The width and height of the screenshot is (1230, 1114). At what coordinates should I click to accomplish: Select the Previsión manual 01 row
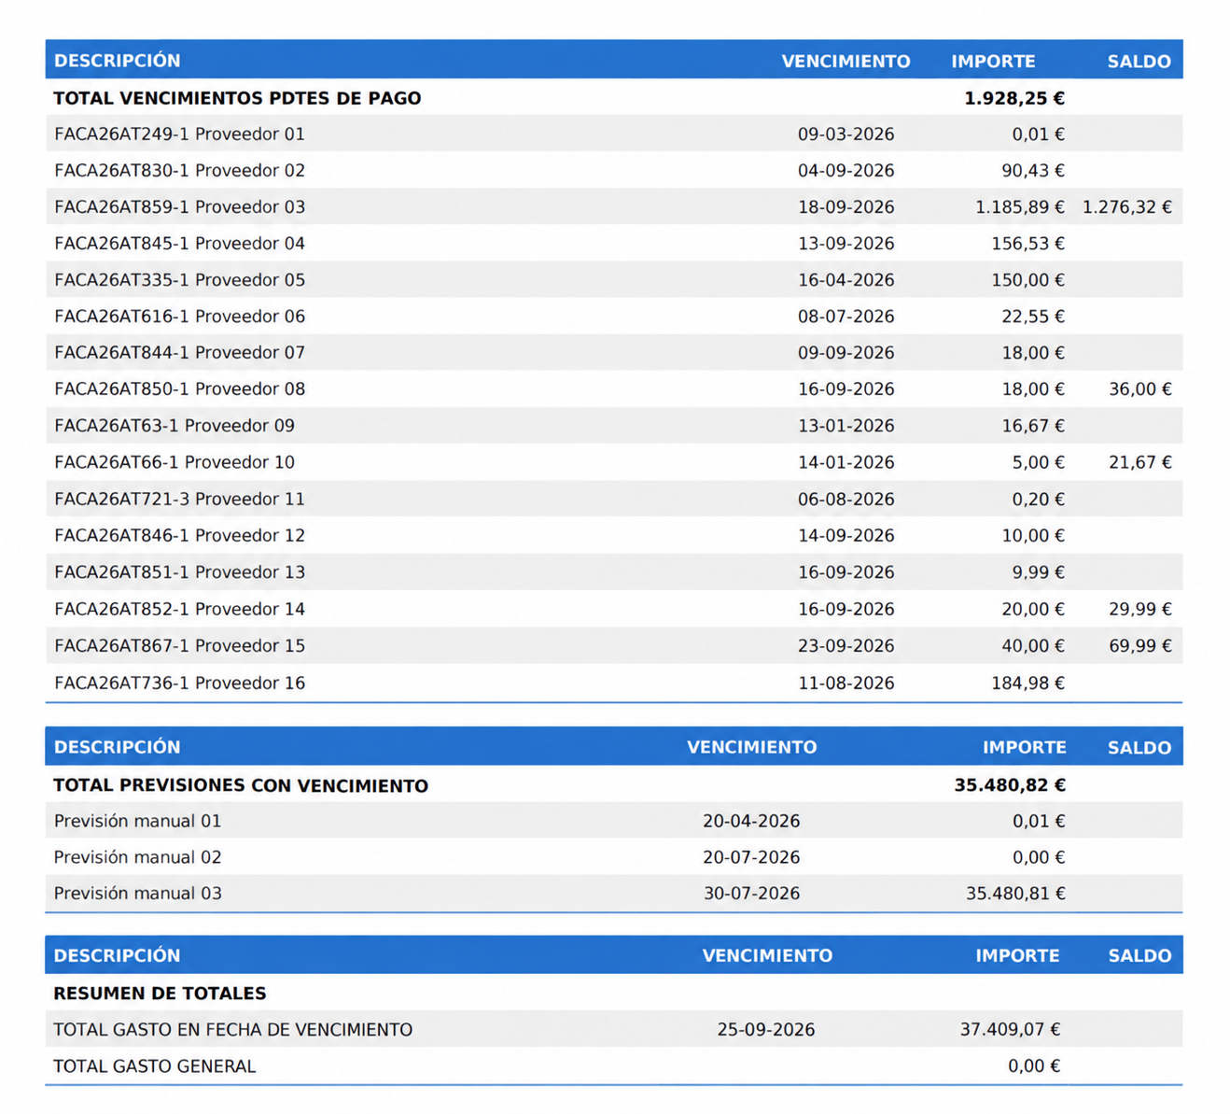[614, 821]
